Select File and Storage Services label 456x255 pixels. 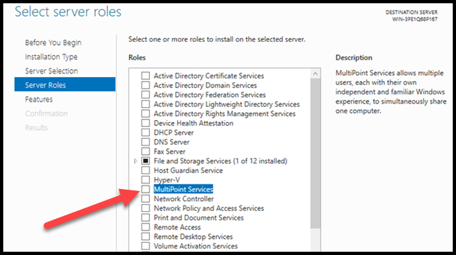220,161
